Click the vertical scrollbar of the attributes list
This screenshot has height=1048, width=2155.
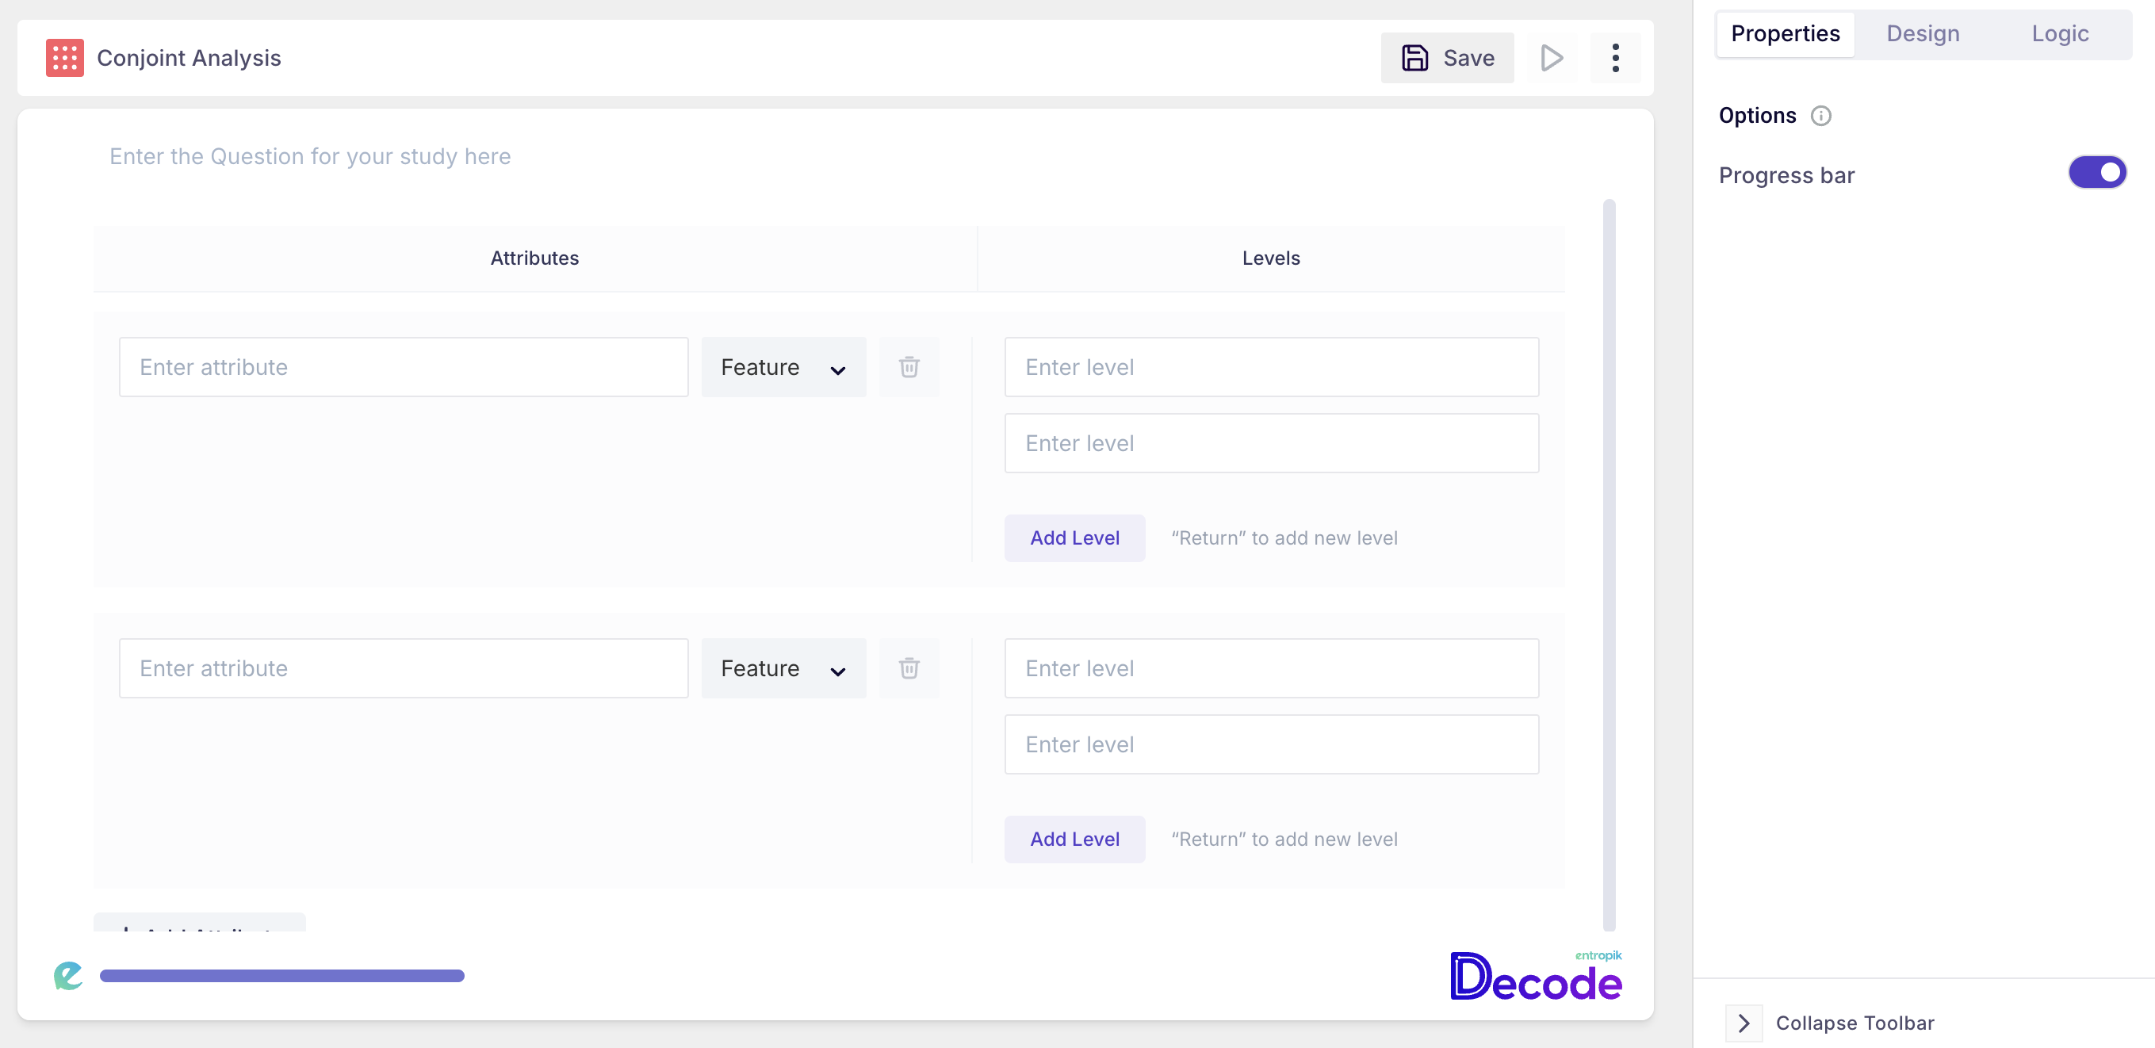(1609, 564)
